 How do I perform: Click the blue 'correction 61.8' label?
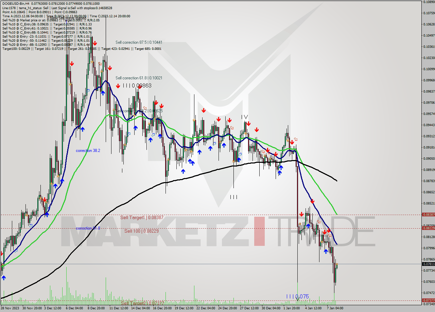point(88,228)
